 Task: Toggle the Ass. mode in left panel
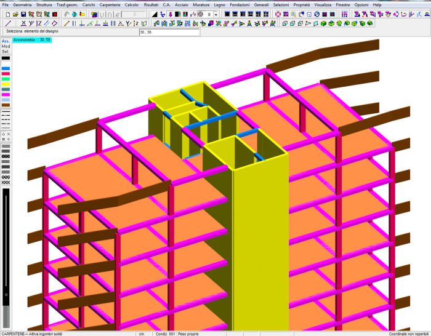6,41
